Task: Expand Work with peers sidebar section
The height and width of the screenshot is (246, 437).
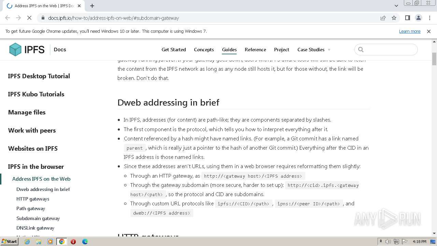Action: [32, 131]
